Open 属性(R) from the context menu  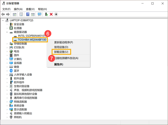pyautogui.click(x=59, y=64)
